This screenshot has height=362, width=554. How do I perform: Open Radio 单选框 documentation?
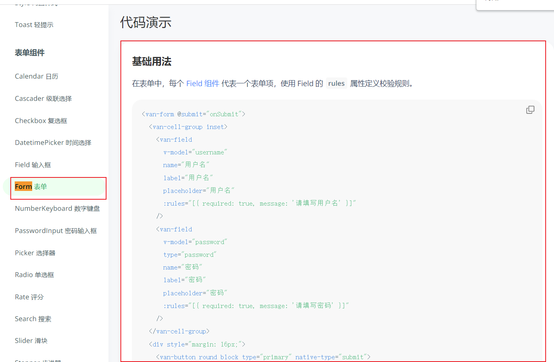point(34,275)
